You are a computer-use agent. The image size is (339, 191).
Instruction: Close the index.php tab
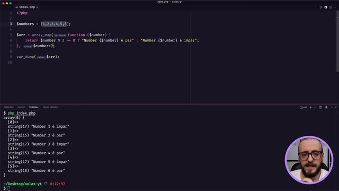38,7
